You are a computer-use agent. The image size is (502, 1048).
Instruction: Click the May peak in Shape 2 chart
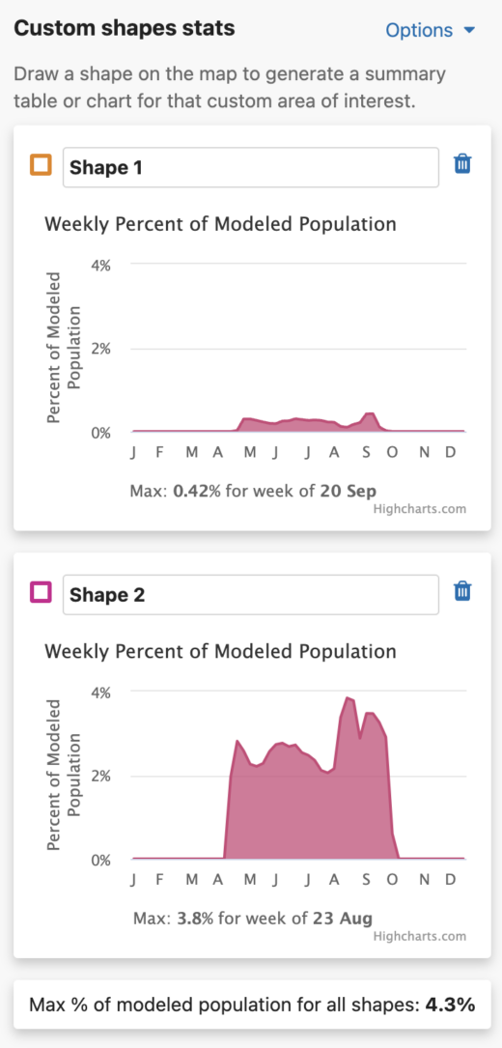(x=237, y=741)
